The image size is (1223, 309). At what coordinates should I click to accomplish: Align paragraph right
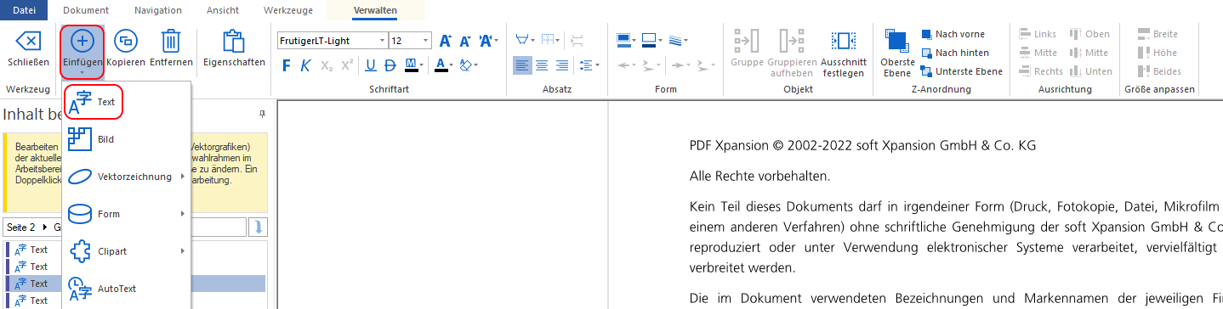point(562,65)
